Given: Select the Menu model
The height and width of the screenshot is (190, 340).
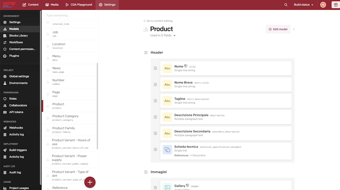Looking at the screenshot, I should tap(69, 58).
